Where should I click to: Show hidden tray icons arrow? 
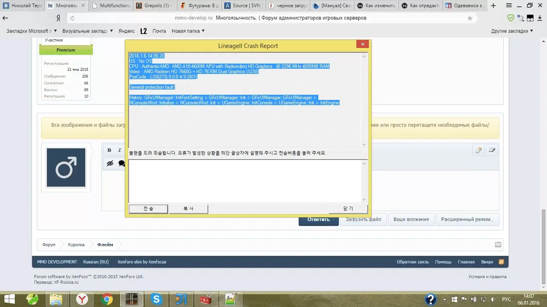click(x=444, y=299)
